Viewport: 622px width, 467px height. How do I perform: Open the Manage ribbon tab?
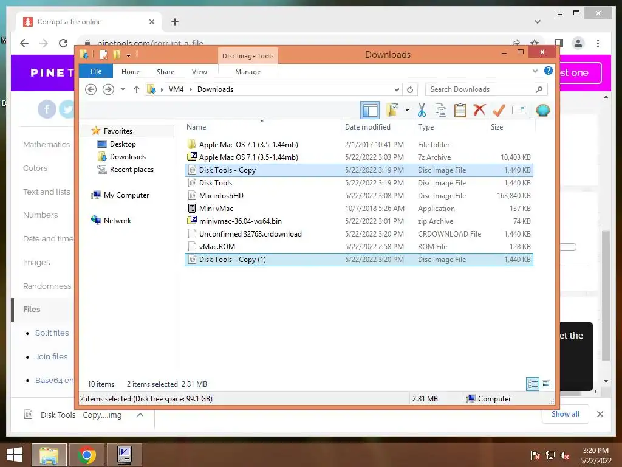[x=248, y=72]
